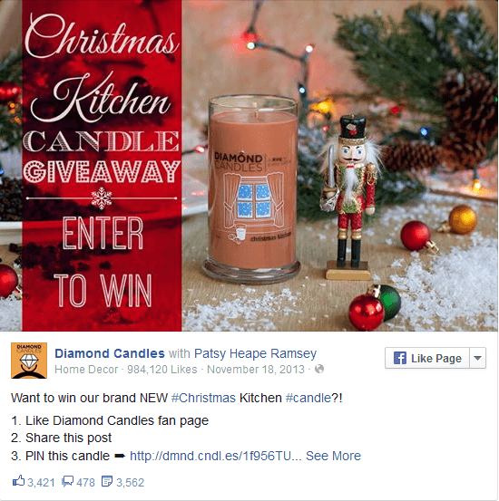499x501 pixels.
Task: Click the Facebook logo in Like Page
Action: (400, 358)
